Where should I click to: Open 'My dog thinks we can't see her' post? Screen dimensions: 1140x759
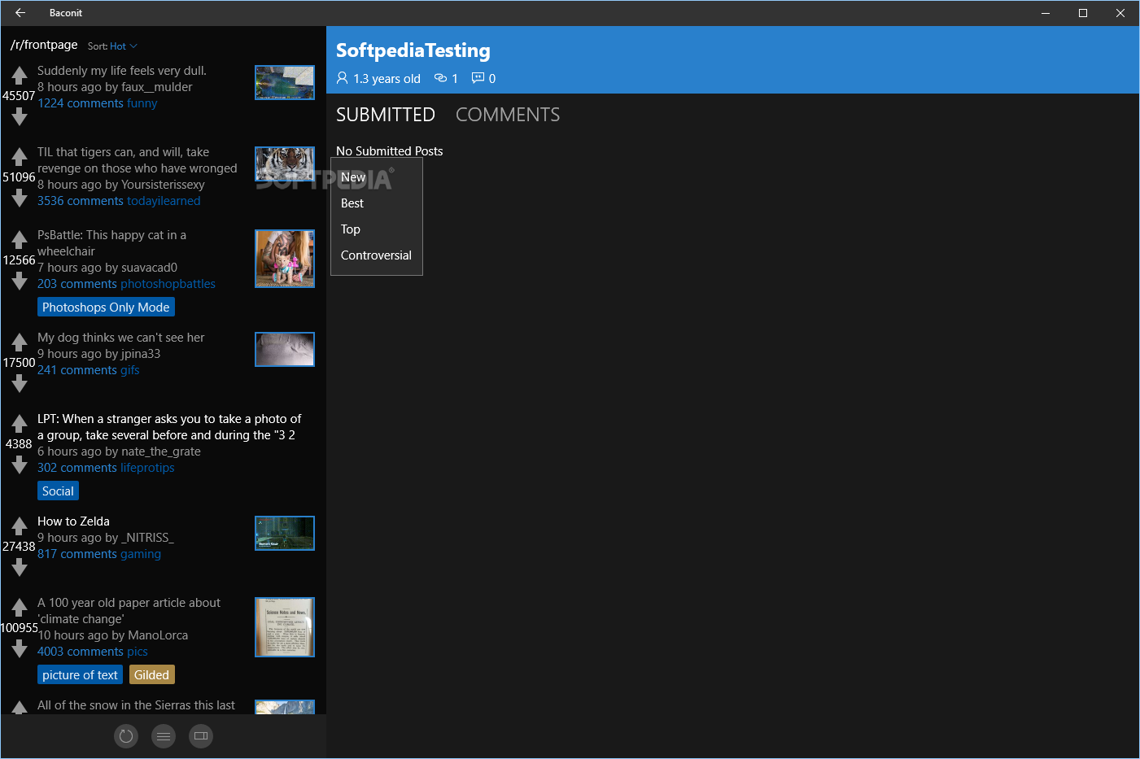point(121,338)
